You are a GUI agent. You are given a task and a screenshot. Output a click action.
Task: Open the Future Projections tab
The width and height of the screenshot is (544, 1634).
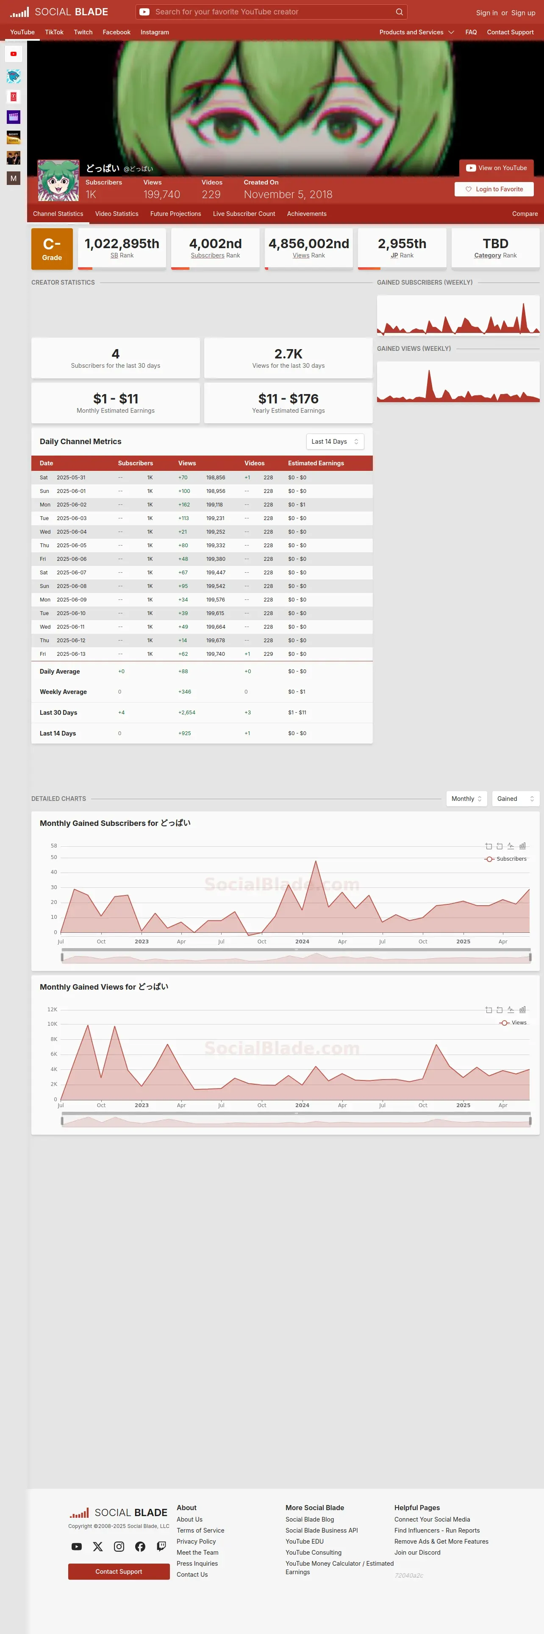click(175, 214)
